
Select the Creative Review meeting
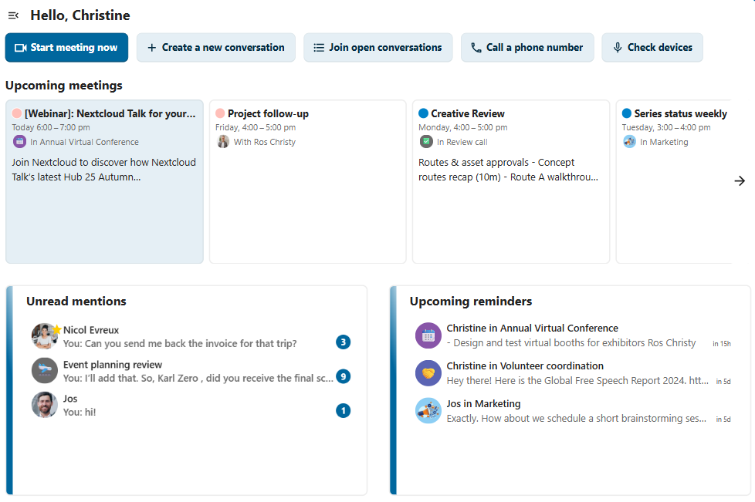click(510, 182)
